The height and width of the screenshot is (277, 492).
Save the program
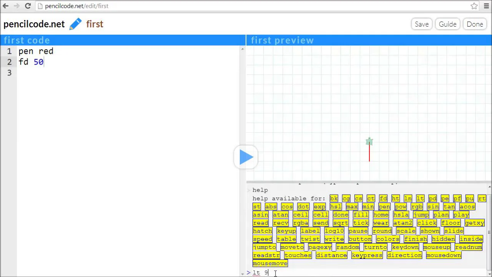[422, 24]
